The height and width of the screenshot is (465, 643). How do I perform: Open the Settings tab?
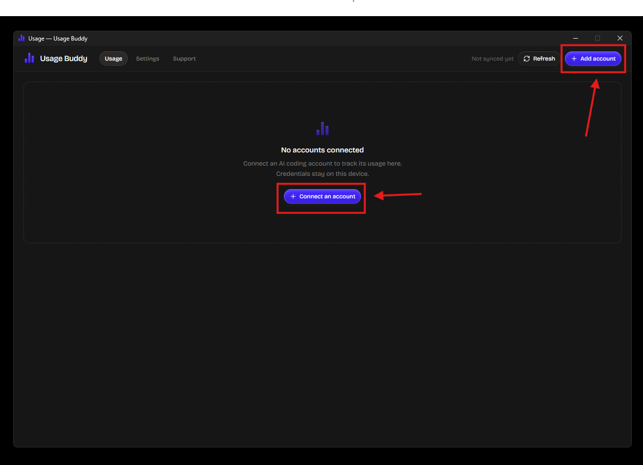148,59
